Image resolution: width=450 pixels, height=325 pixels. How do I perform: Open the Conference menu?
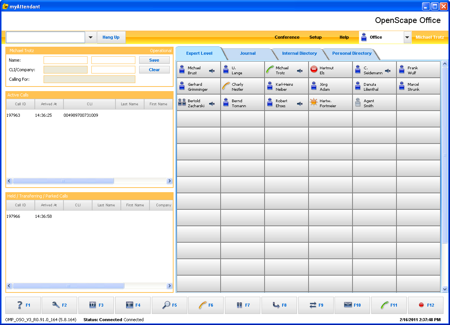[x=287, y=38]
